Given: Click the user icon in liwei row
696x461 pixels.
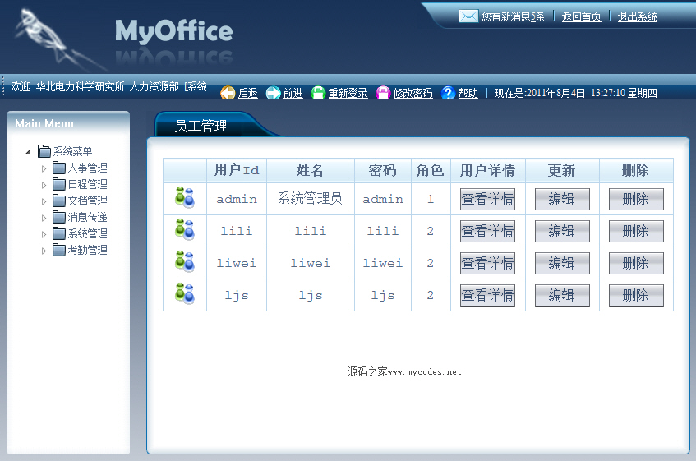Looking at the screenshot, I should [x=185, y=262].
